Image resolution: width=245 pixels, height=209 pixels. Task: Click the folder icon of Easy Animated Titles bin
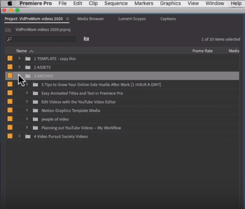pos(35,93)
